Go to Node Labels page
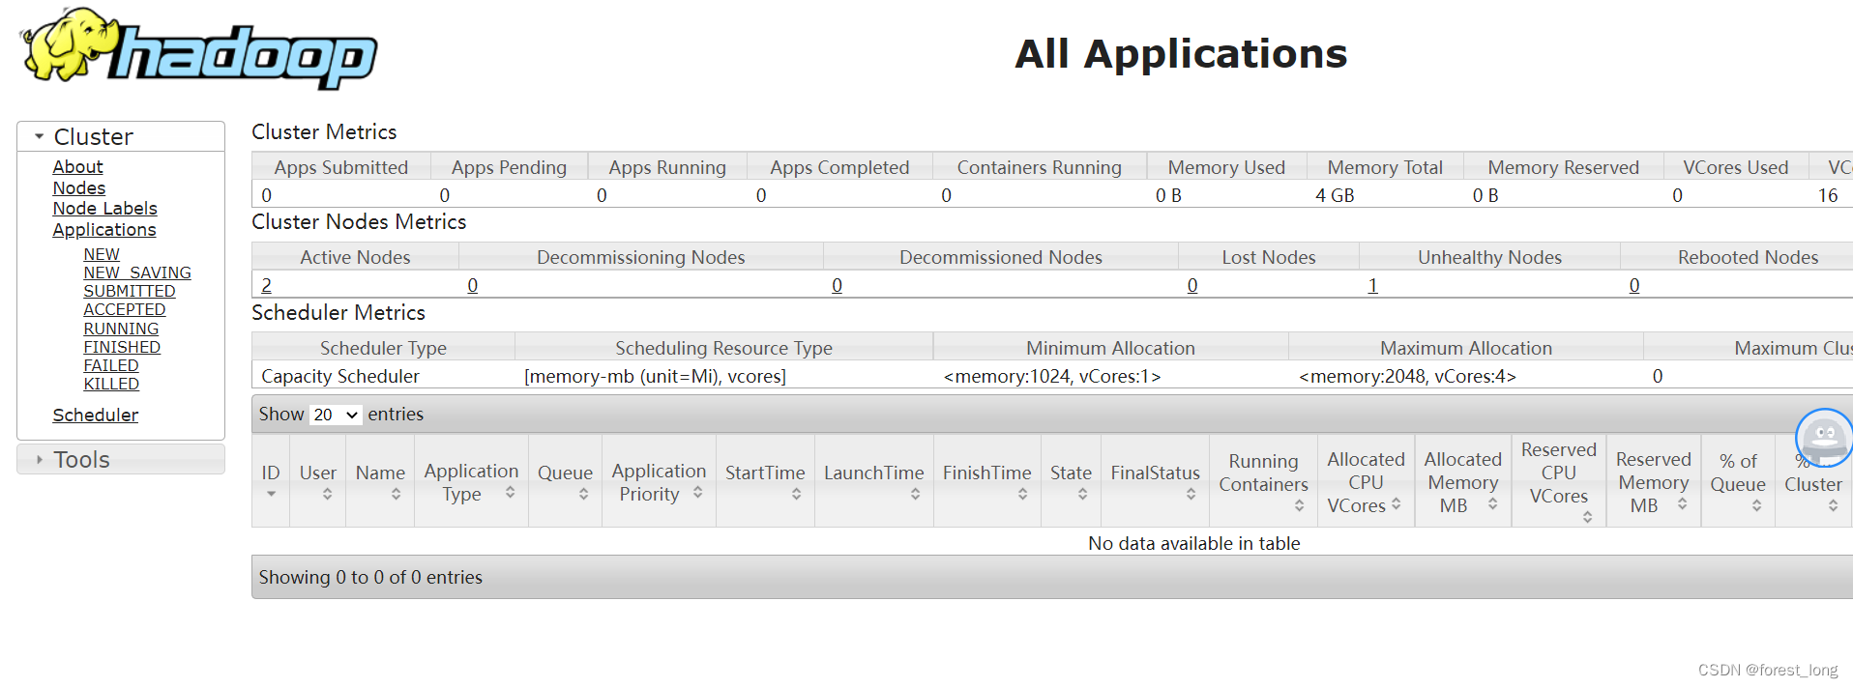1853x688 pixels. pos(104,209)
